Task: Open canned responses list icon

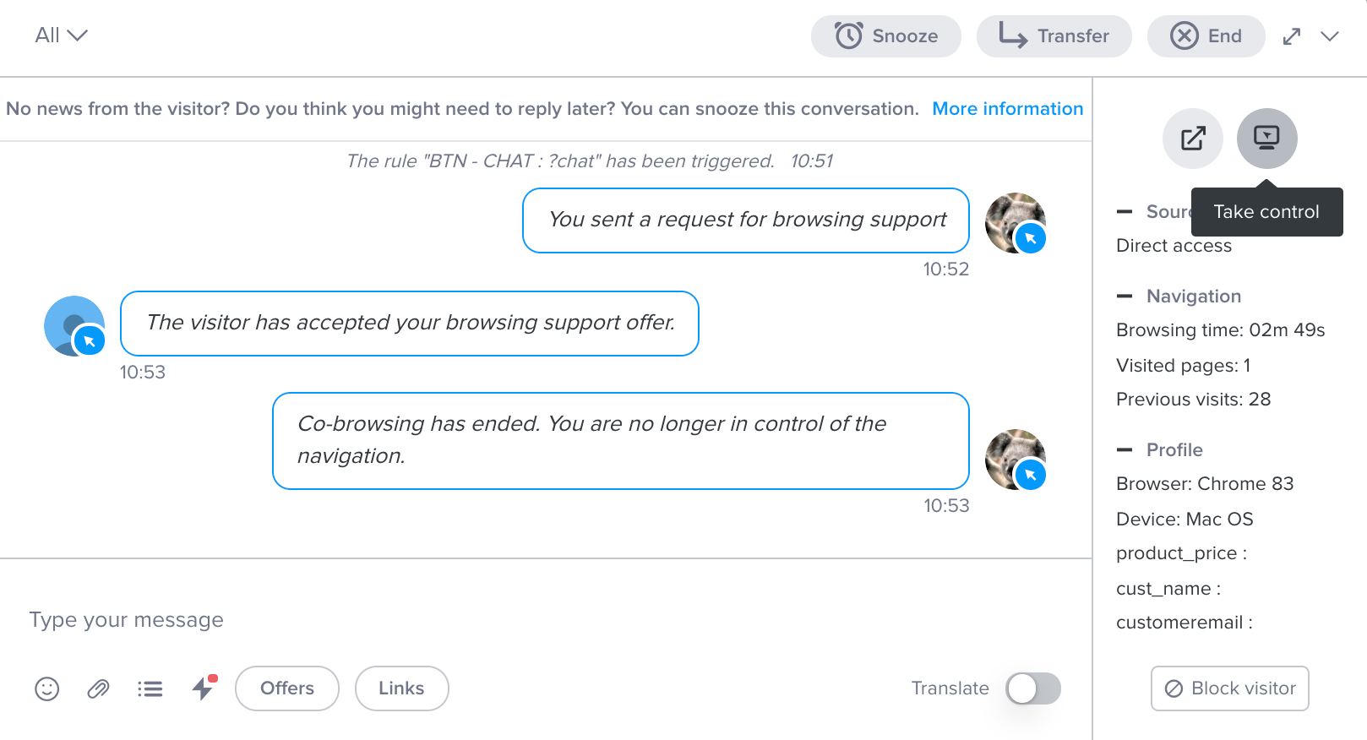Action: (x=150, y=689)
